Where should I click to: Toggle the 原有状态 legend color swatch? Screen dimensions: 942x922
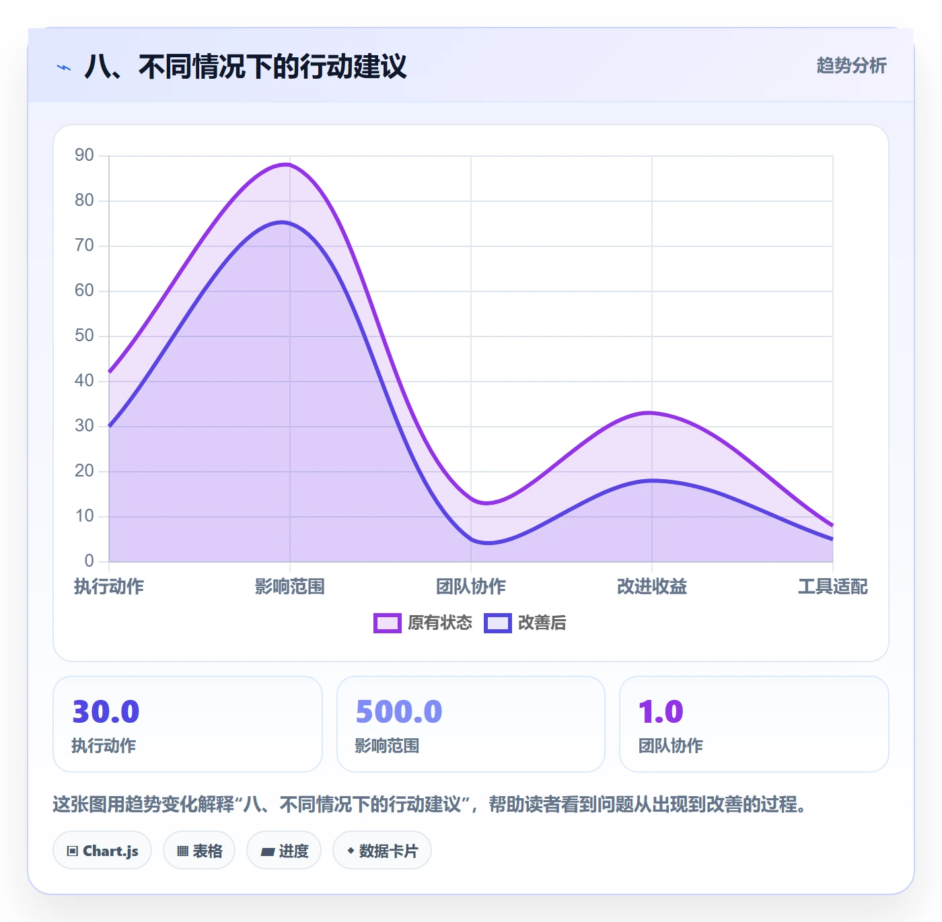click(x=388, y=623)
